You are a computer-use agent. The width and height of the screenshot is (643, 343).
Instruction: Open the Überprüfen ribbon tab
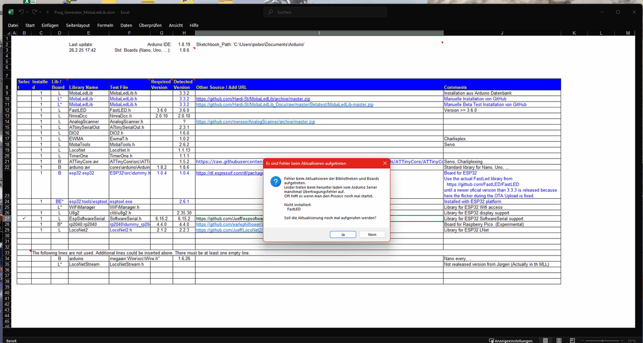[150, 25]
